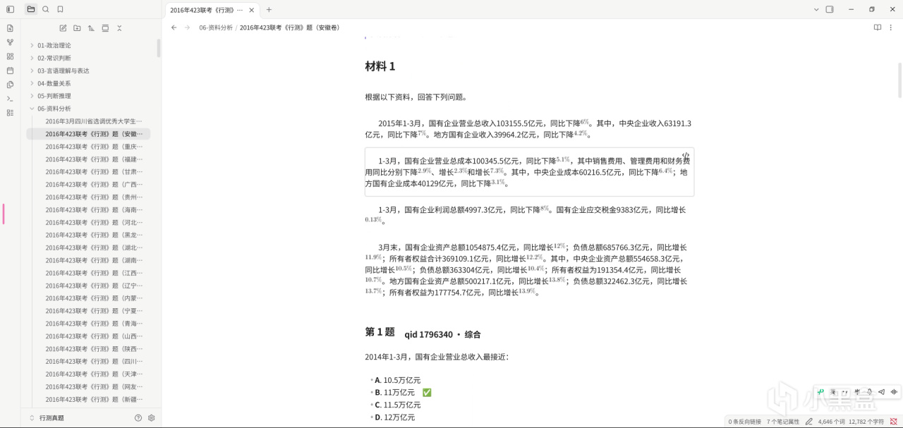Click 7 个笔记属性 in status bar
This screenshot has height=428, width=903.
pos(783,422)
